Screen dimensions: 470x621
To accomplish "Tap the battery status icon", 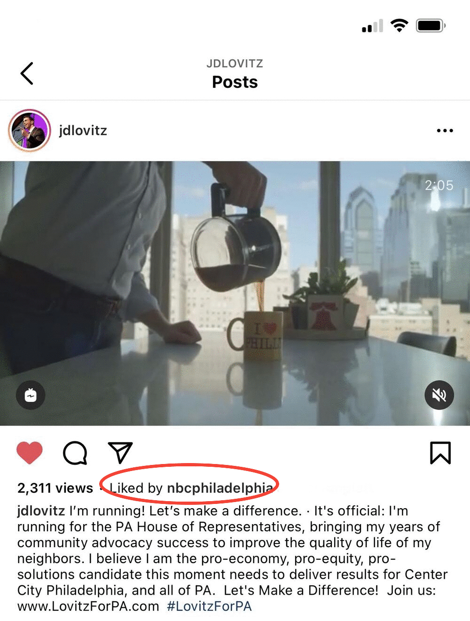I will click(x=431, y=25).
